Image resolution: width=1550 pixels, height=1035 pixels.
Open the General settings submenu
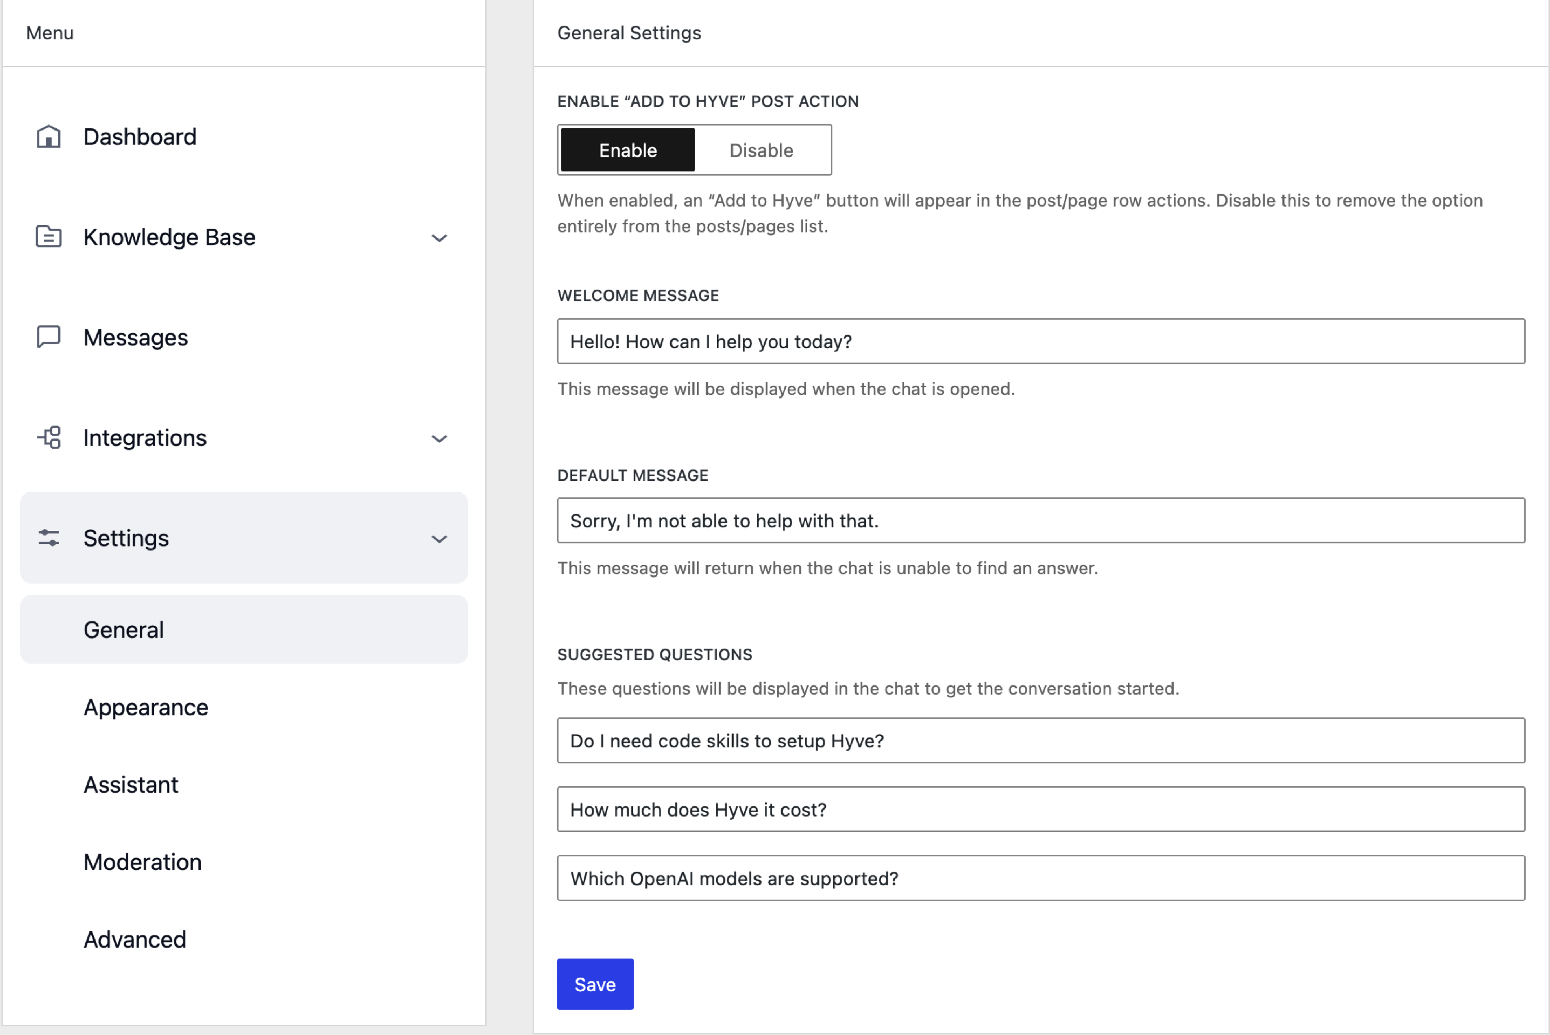[x=123, y=630]
